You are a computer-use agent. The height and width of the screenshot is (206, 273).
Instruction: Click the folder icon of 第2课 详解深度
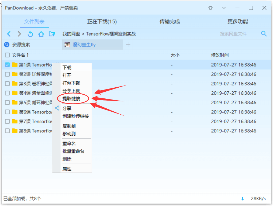[15, 74]
